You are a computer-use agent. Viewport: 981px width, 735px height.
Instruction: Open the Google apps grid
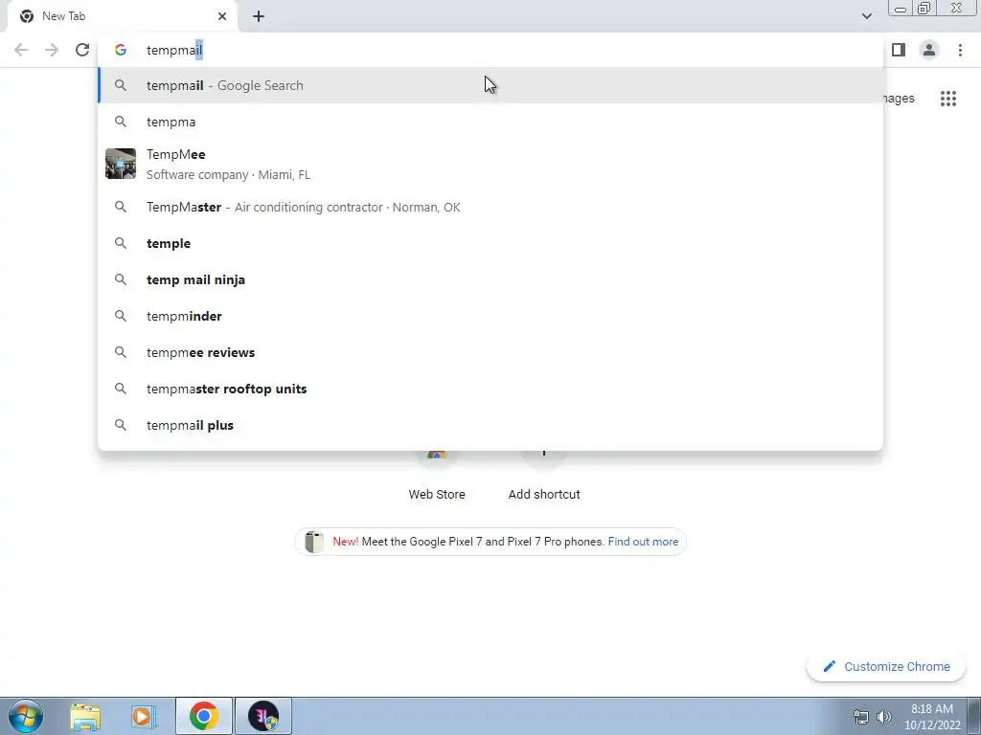(947, 99)
